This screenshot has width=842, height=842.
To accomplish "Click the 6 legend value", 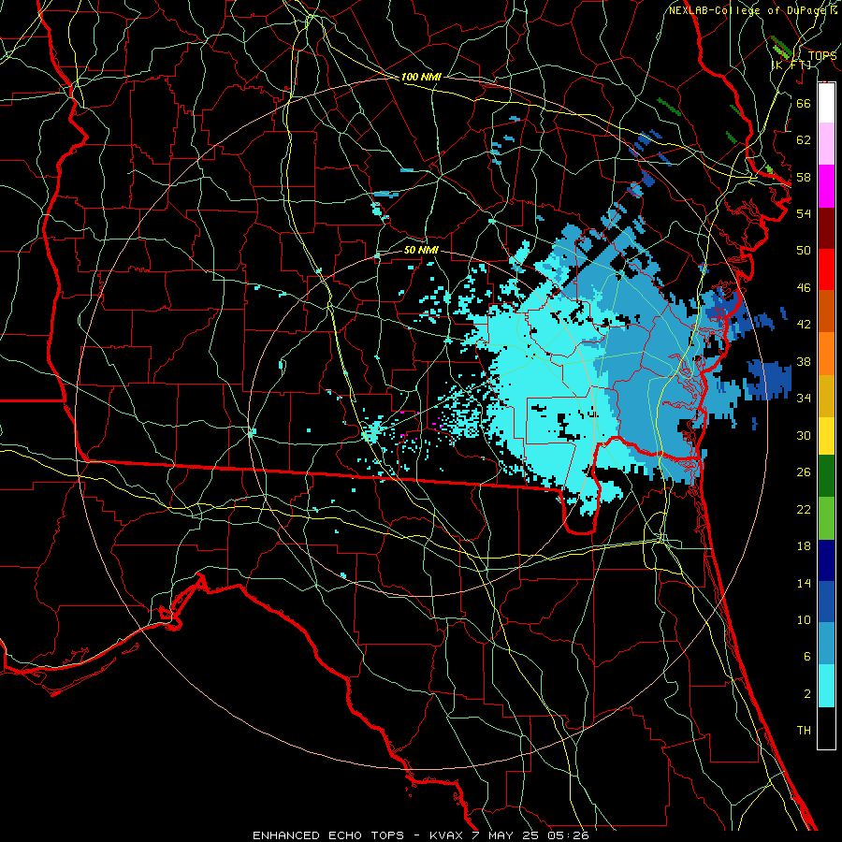I will [807, 657].
